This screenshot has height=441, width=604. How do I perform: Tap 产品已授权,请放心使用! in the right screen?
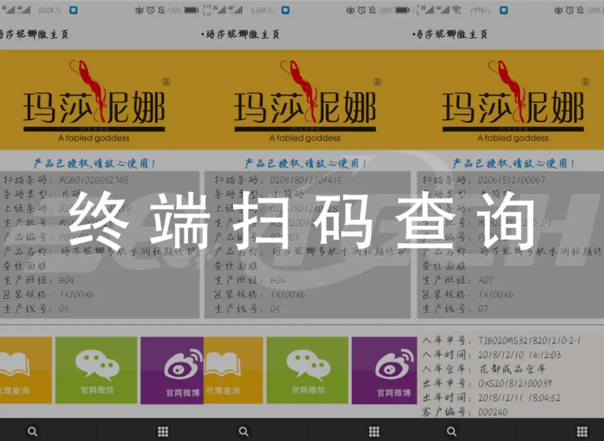click(513, 164)
